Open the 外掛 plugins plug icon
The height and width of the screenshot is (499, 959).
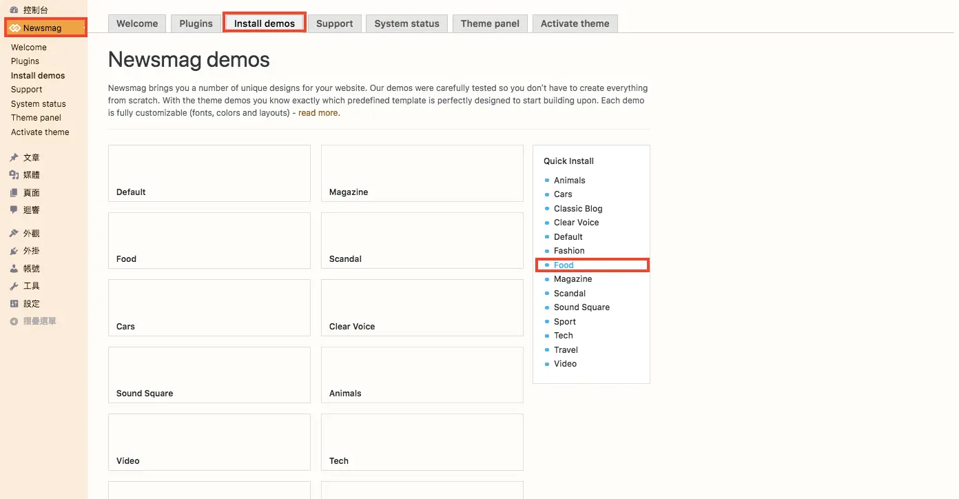tap(14, 252)
